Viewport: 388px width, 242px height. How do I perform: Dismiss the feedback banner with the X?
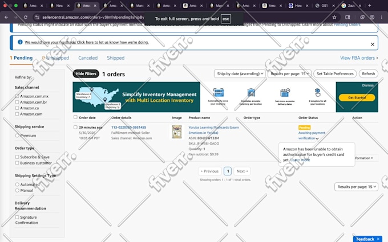pyautogui.click(x=373, y=44)
